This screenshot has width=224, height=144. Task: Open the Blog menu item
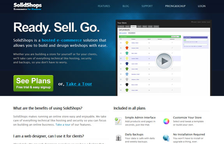[x=126, y=6]
